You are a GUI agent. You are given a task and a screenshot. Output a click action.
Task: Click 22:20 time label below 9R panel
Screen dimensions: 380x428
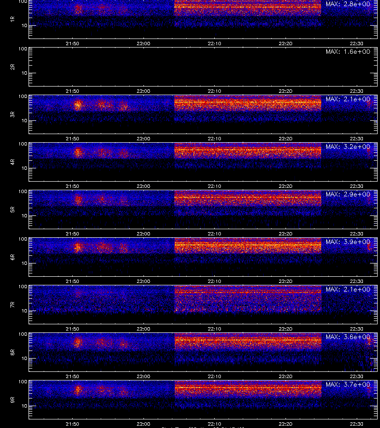285,424
